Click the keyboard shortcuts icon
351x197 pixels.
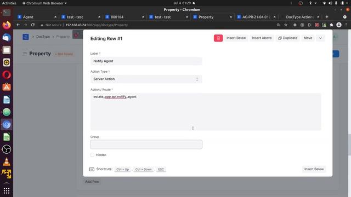pyautogui.click(x=92, y=169)
